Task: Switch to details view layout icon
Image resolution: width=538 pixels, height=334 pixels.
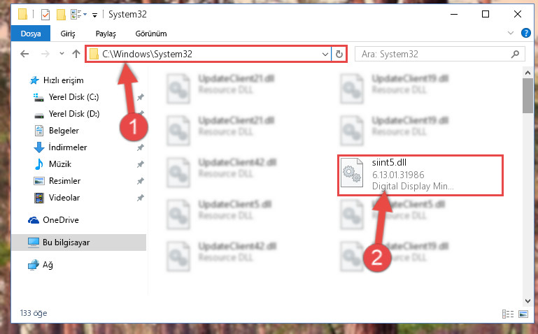Action: [x=508, y=314]
